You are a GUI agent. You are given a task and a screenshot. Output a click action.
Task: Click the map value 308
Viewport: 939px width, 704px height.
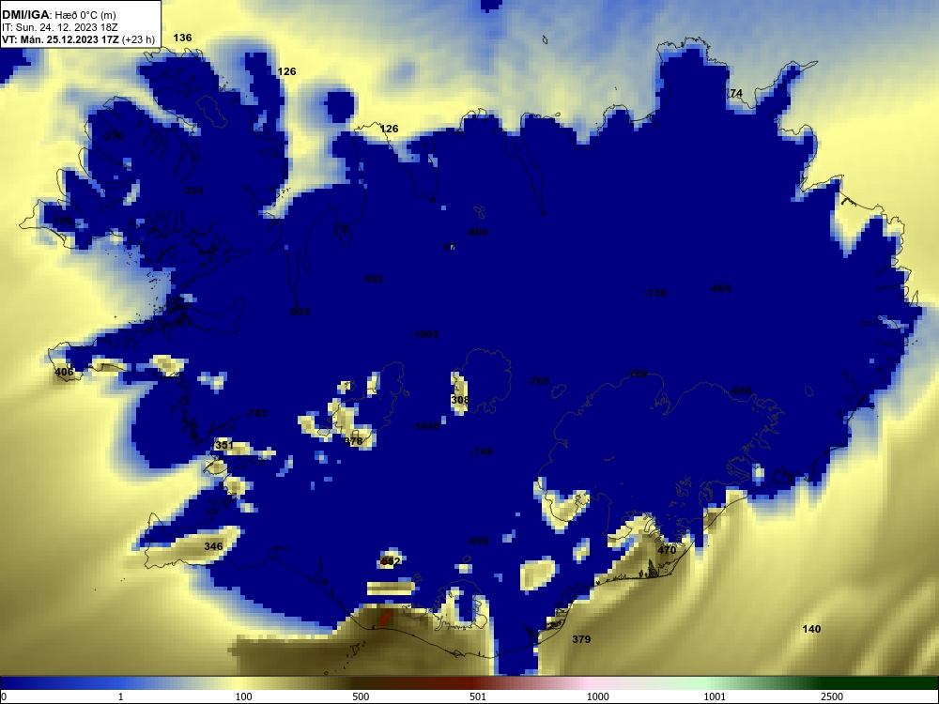click(460, 401)
